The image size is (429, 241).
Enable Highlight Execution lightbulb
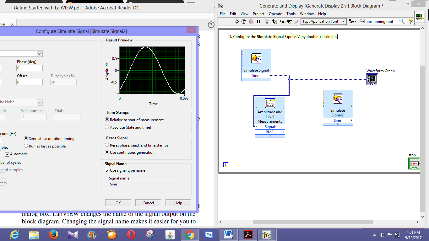click(x=266, y=21)
